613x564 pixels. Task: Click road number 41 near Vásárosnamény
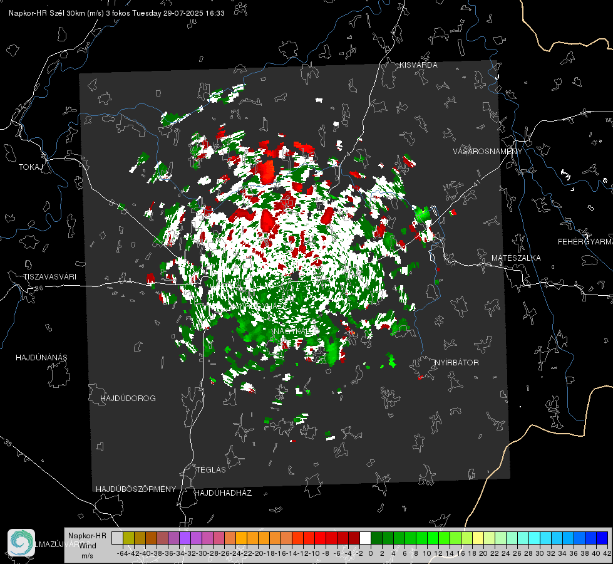click(476, 183)
